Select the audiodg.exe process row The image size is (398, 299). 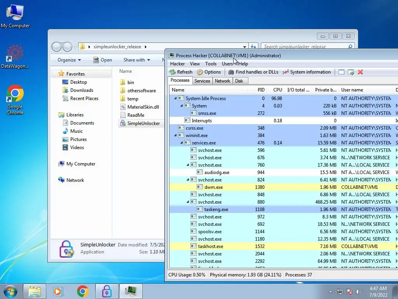(x=283, y=172)
